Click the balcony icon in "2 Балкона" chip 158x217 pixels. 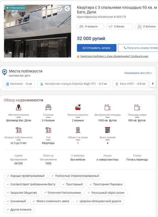(140, 26)
